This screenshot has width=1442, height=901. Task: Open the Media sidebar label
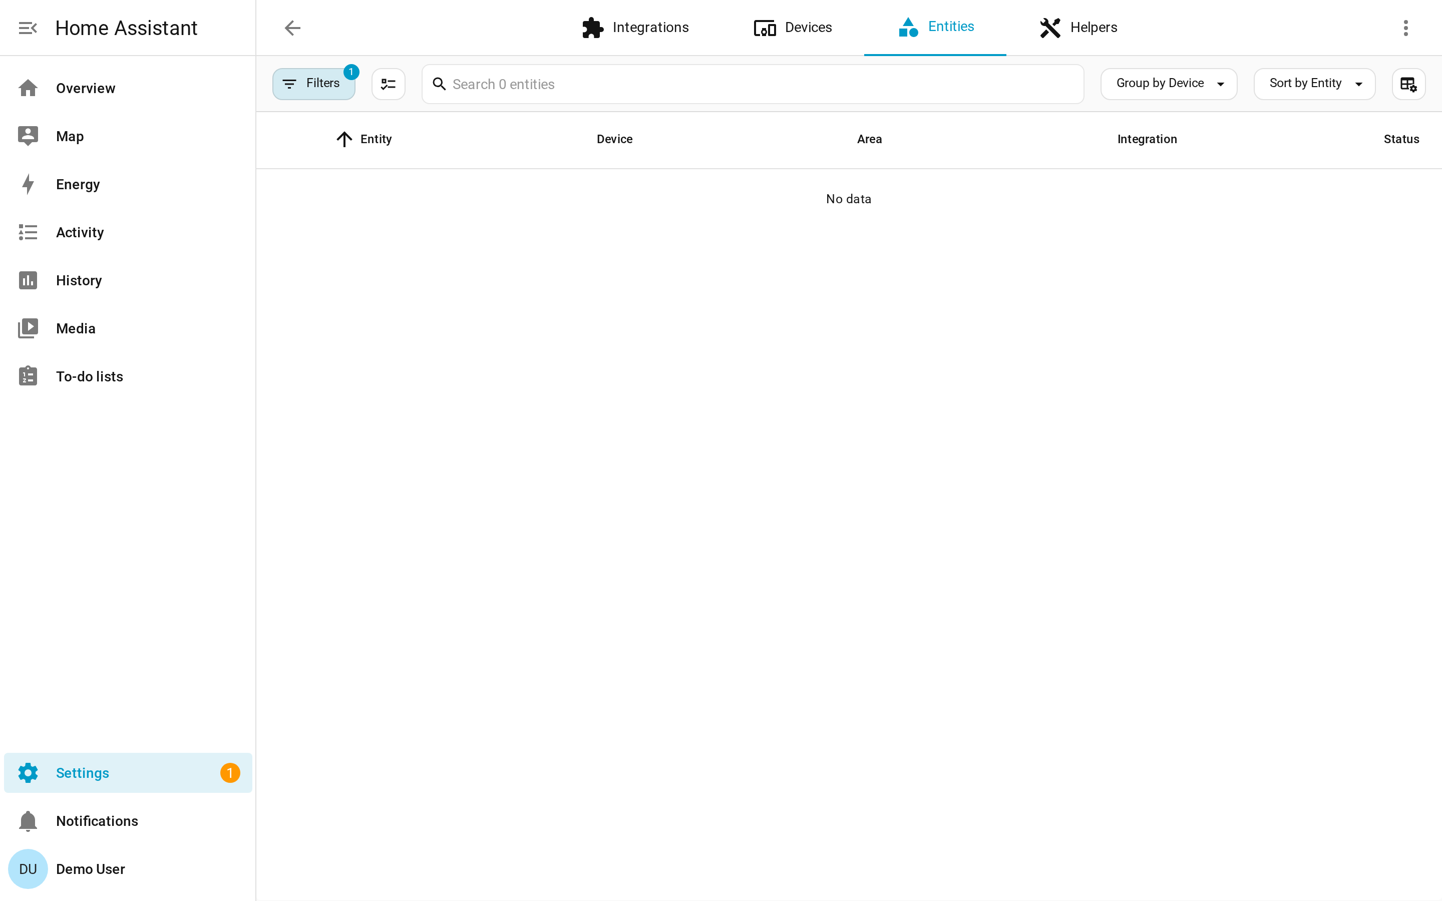[76, 328]
